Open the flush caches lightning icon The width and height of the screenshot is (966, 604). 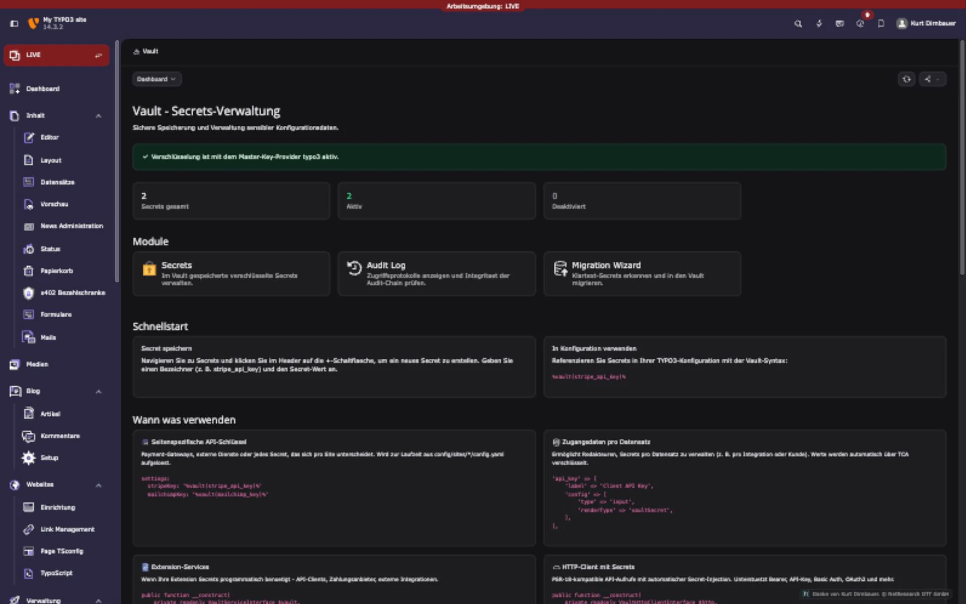click(x=819, y=24)
